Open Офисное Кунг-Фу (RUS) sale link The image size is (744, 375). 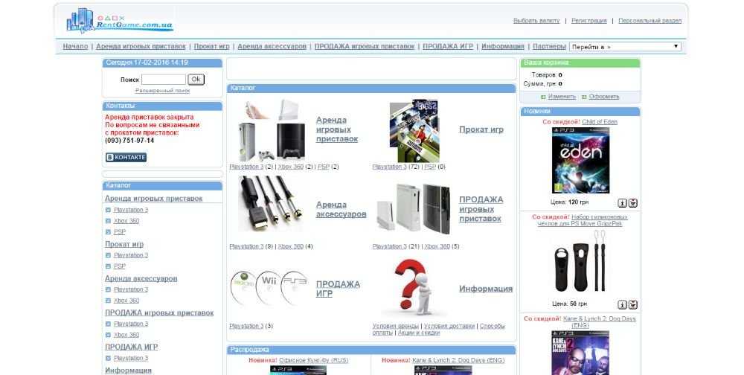point(314,360)
